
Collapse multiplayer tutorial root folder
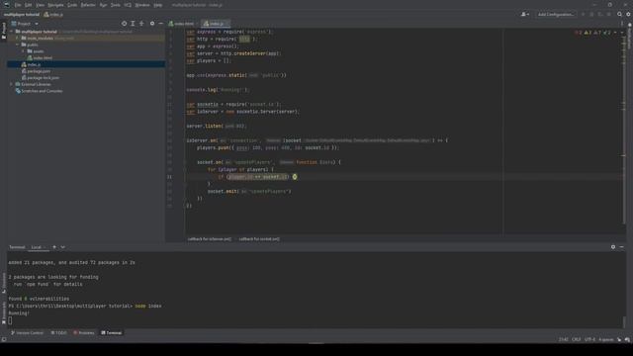12,32
